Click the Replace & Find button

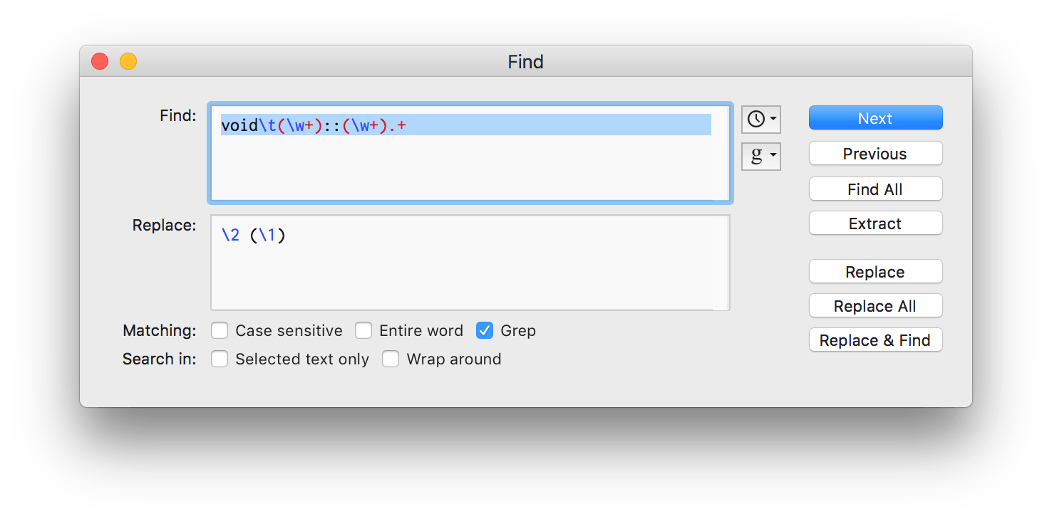875,340
